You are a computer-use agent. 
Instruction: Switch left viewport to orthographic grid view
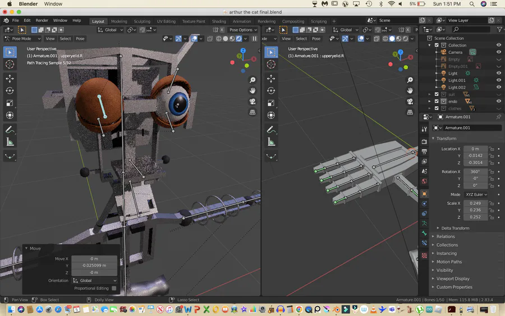pyautogui.click(x=253, y=112)
